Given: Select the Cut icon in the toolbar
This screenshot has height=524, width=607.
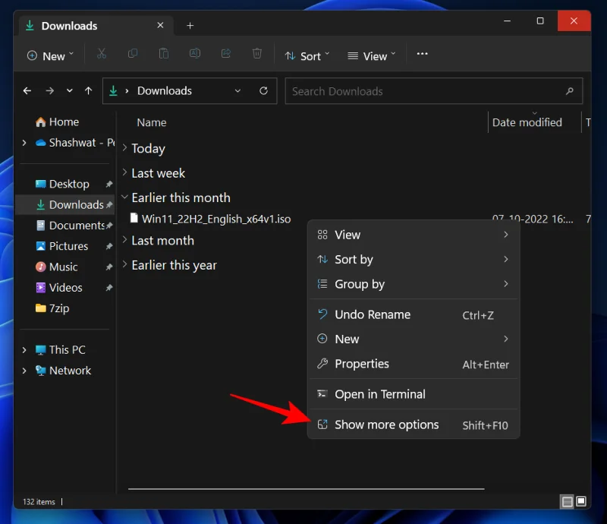Looking at the screenshot, I should pyautogui.click(x=101, y=54).
